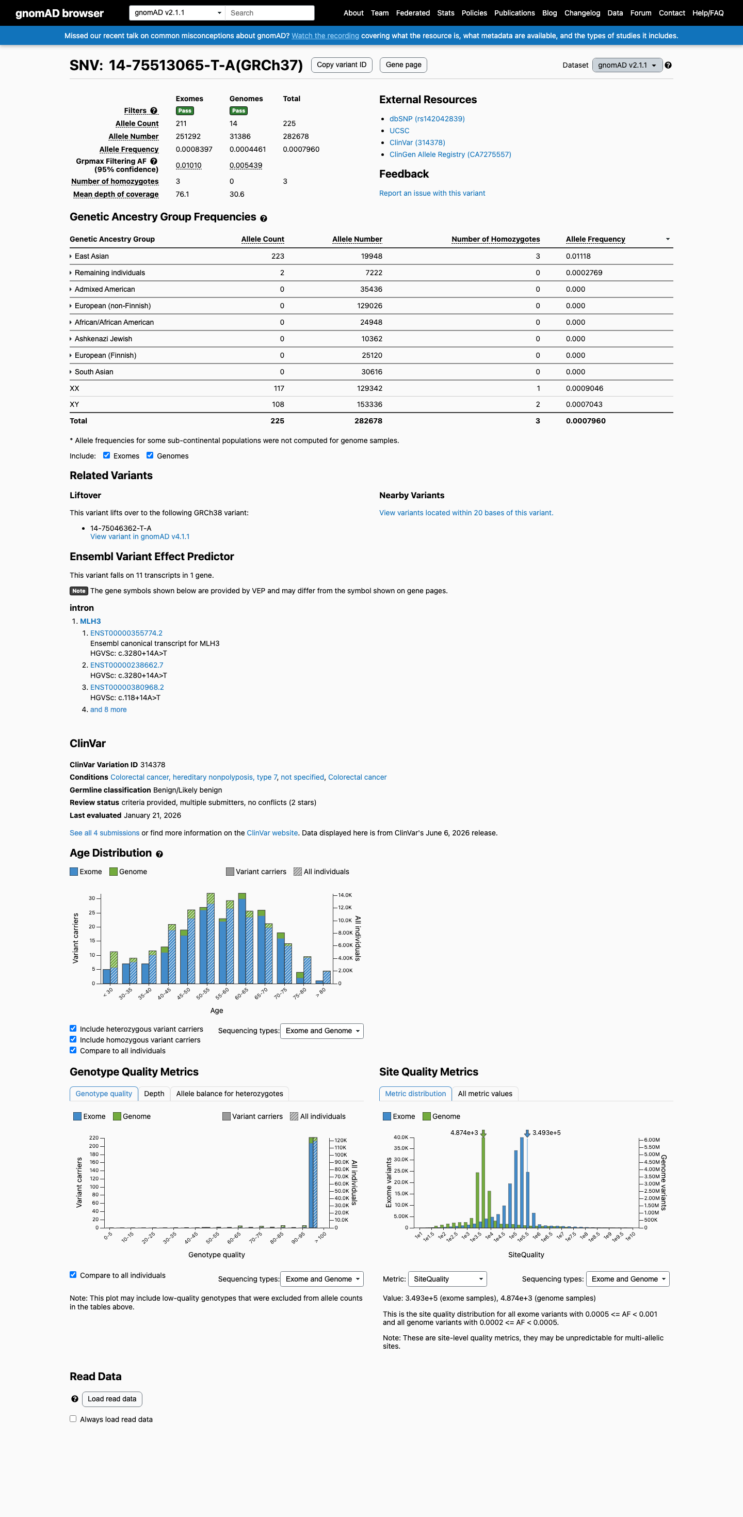This screenshot has height=1517, width=743.
Task: Switch to Allele balance for heterozygotes tab
Action: 230,1094
